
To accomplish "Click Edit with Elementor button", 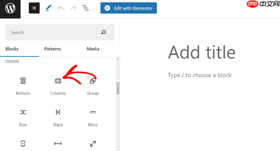I will [128, 8].
